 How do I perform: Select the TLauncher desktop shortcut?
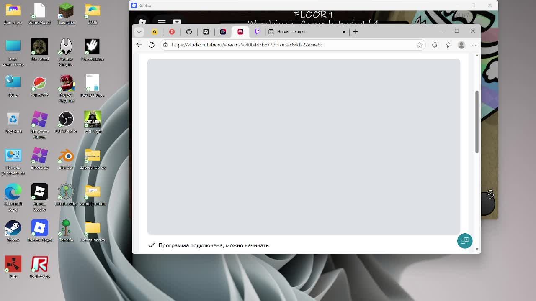pyautogui.click(x=66, y=14)
